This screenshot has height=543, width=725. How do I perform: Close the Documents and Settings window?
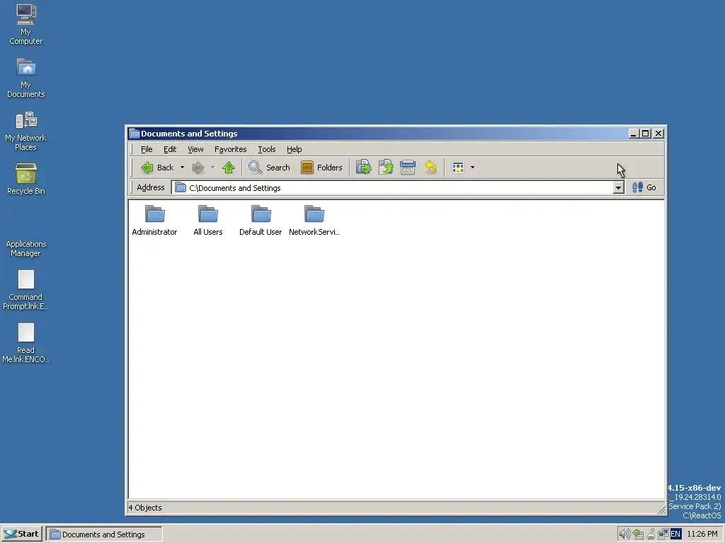click(x=658, y=134)
